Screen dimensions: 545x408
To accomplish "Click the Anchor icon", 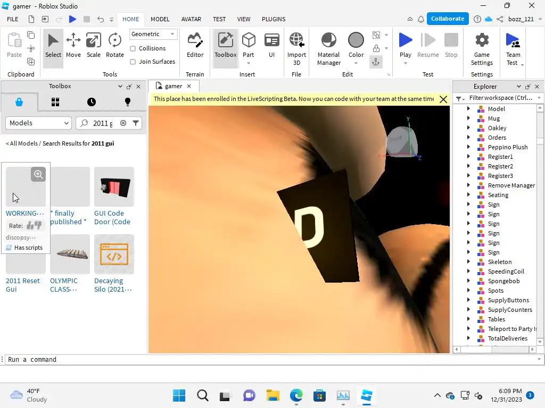I will [x=376, y=62].
